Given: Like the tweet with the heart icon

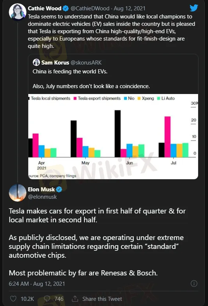Looking at the screenshot, I should 13,299.
